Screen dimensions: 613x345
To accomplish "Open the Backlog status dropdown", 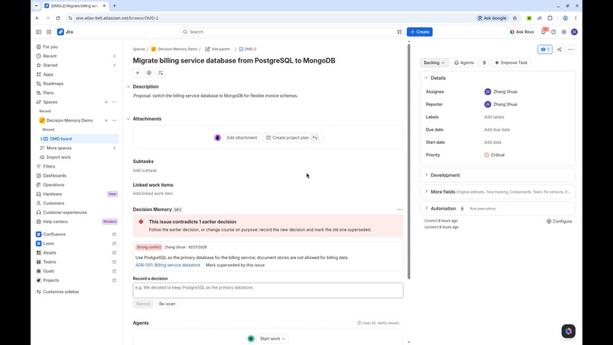I will point(434,62).
